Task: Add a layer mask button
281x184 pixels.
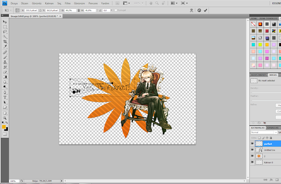Action: [277, 180]
